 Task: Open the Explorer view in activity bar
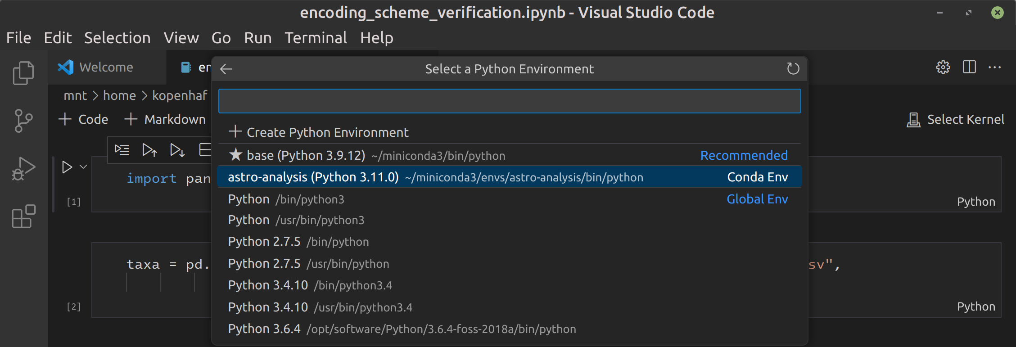click(x=23, y=73)
